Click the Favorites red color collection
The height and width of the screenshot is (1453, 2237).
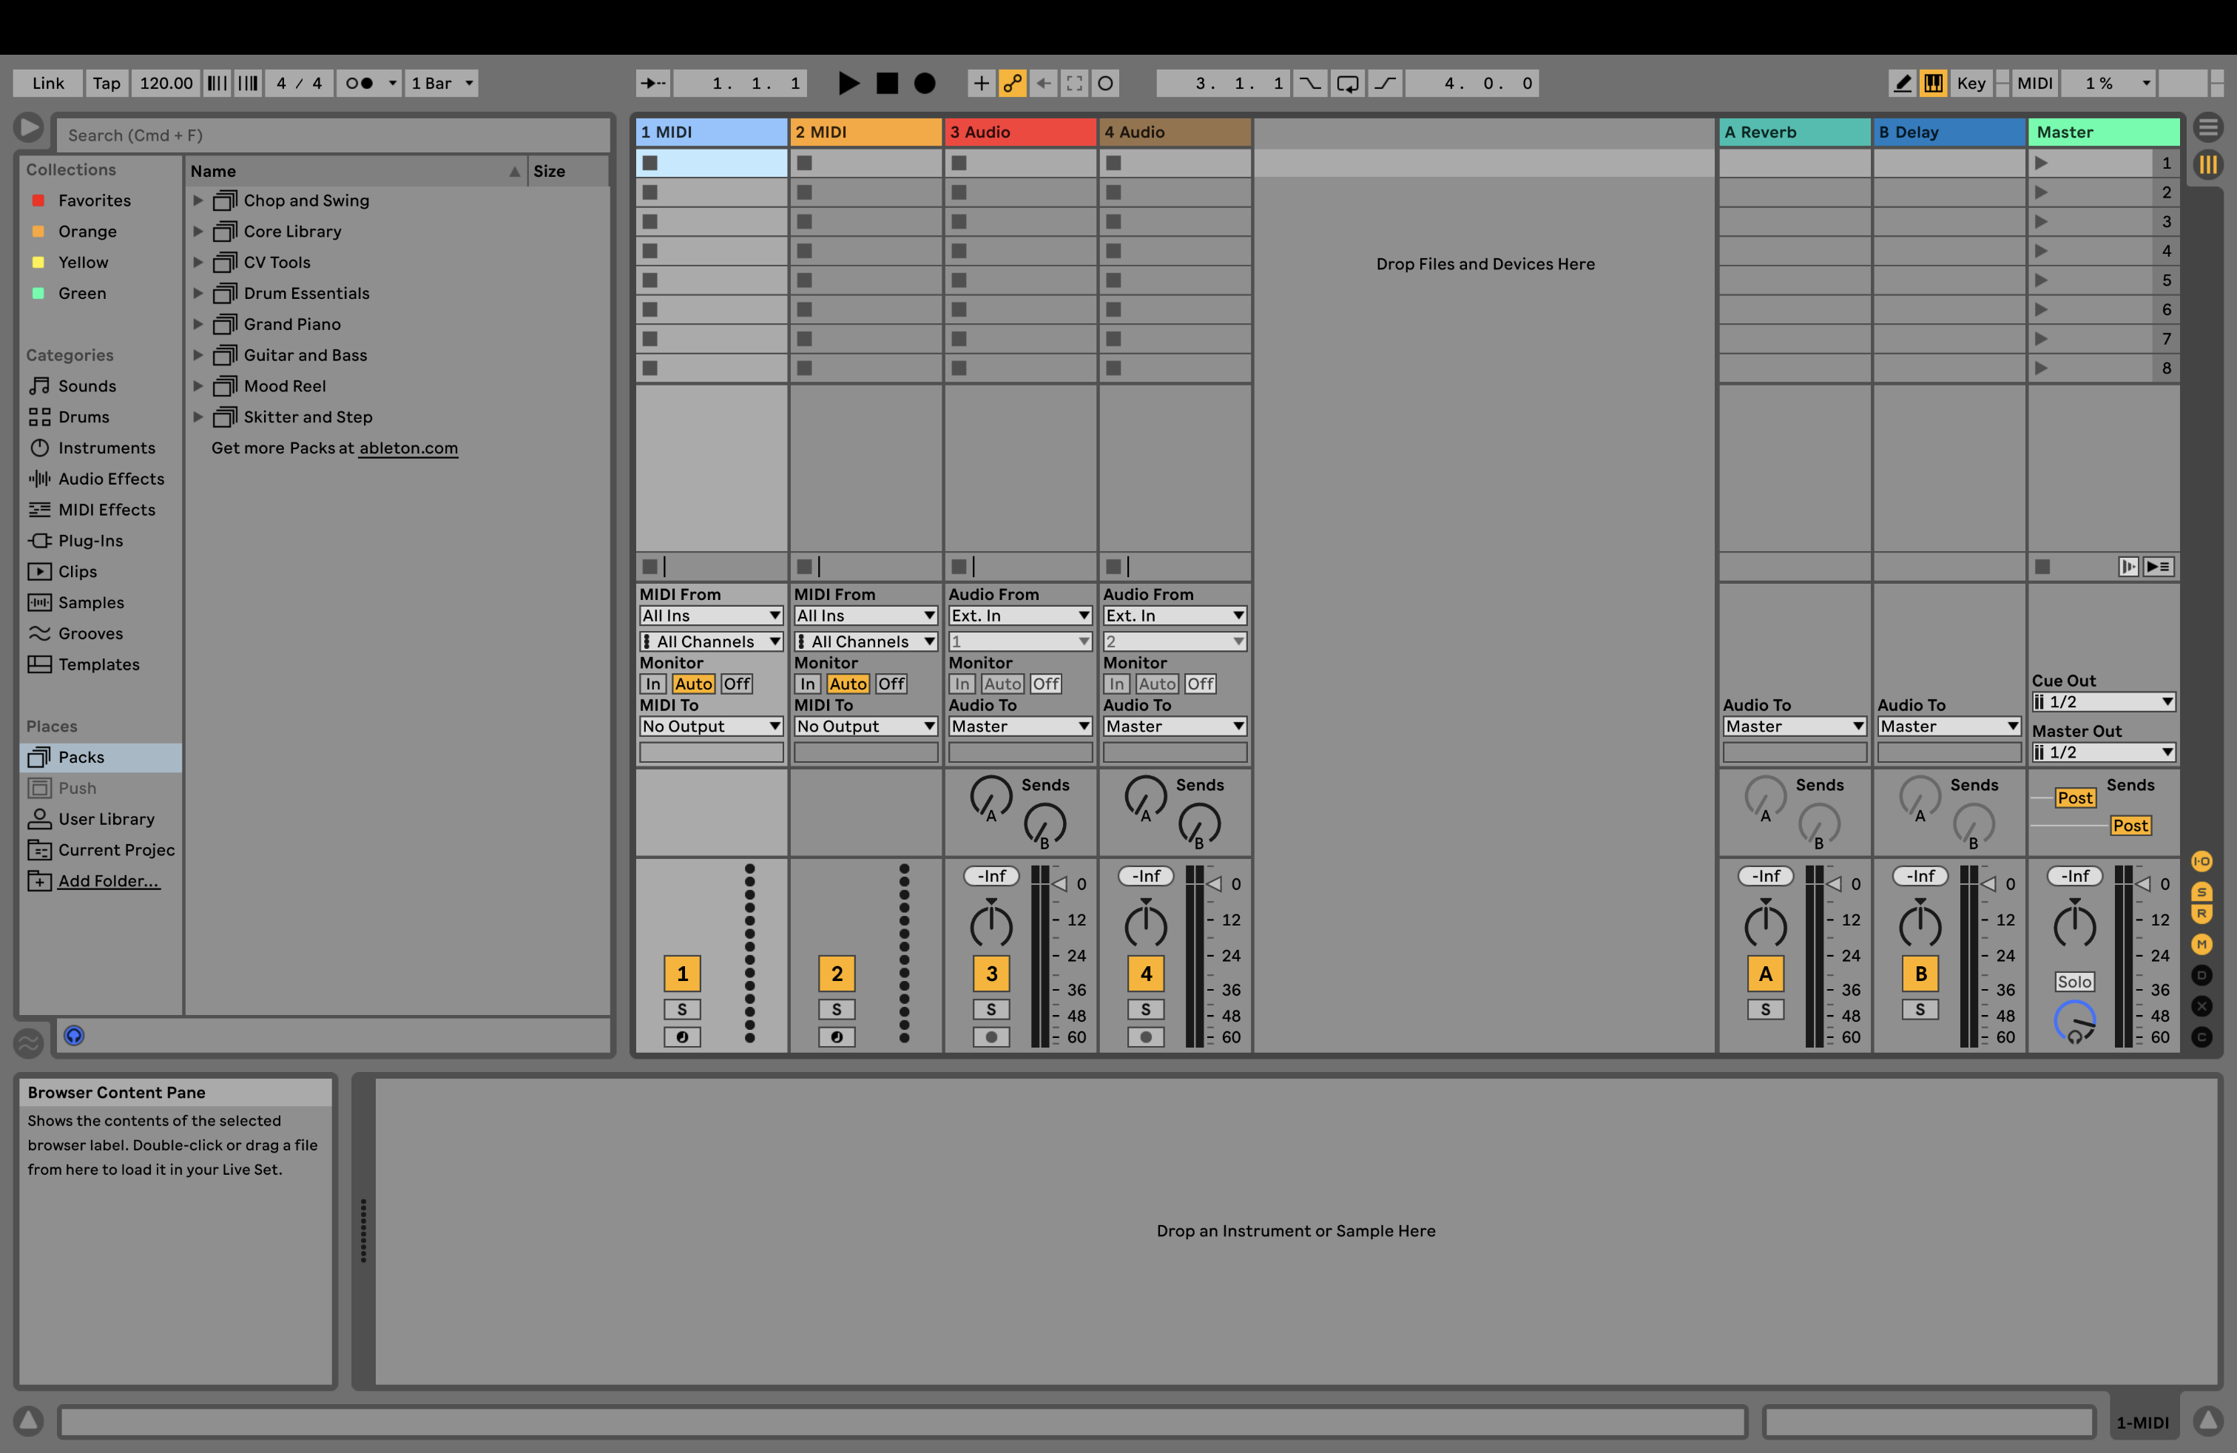94,200
